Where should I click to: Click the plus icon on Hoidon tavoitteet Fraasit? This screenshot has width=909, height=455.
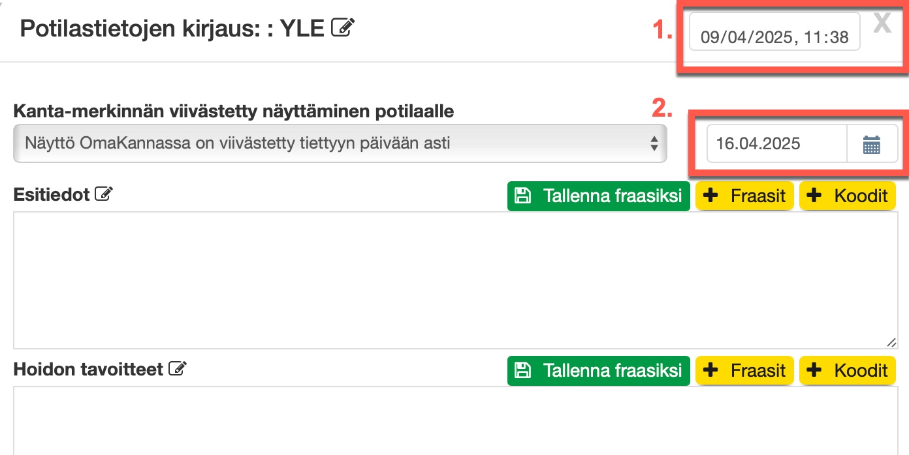tap(712, 370)
